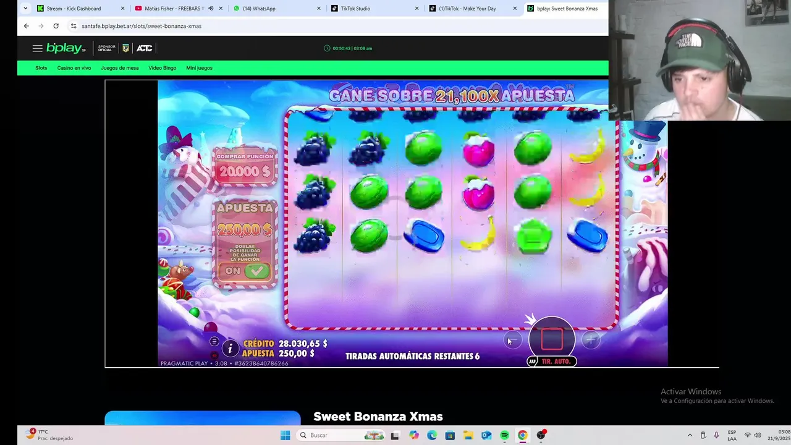Viewport: 791px width, 445px height.
Task: Open weather widget showing 17°C
Action: coord(49,435)
